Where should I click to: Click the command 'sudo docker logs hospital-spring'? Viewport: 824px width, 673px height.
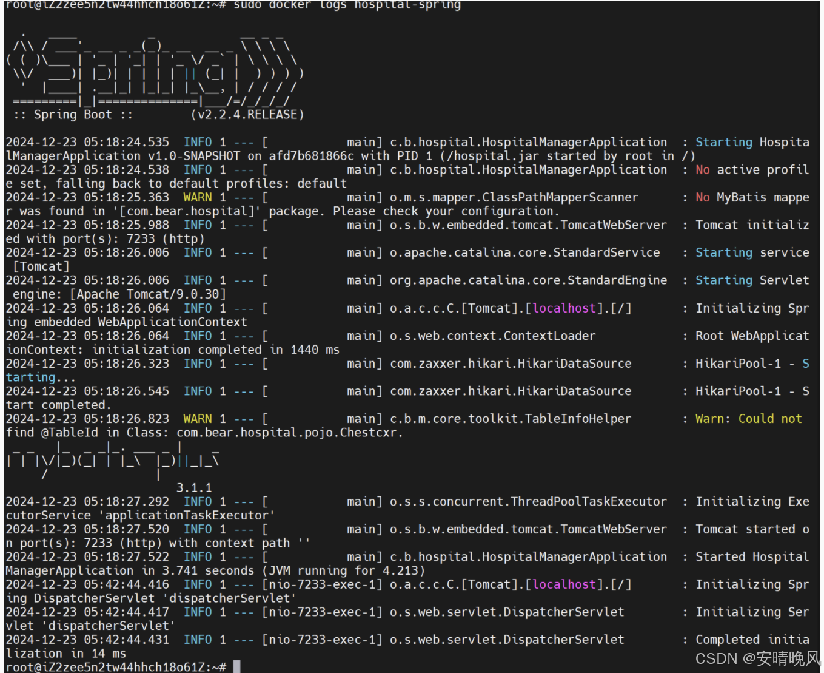click(347, 5)
